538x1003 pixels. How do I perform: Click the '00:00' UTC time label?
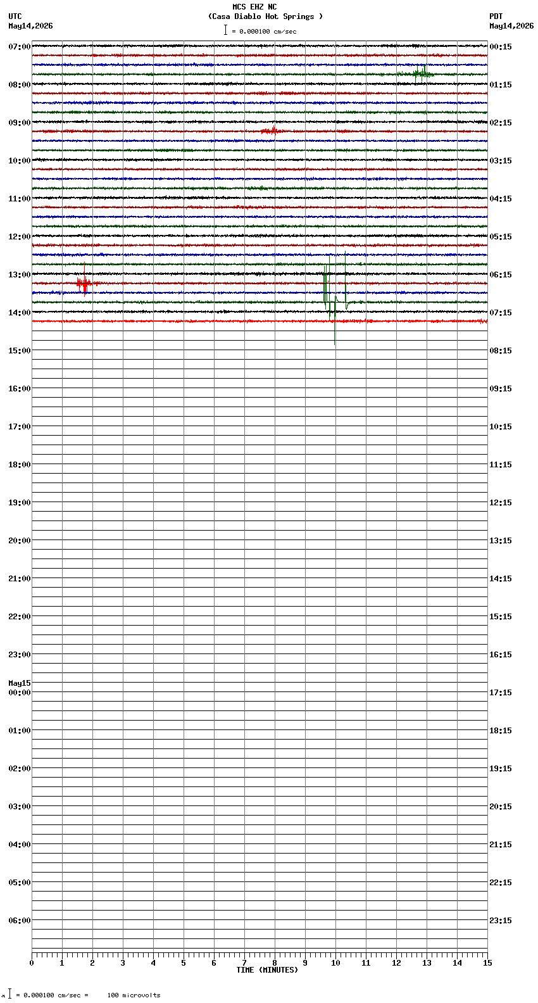[19, 693]
